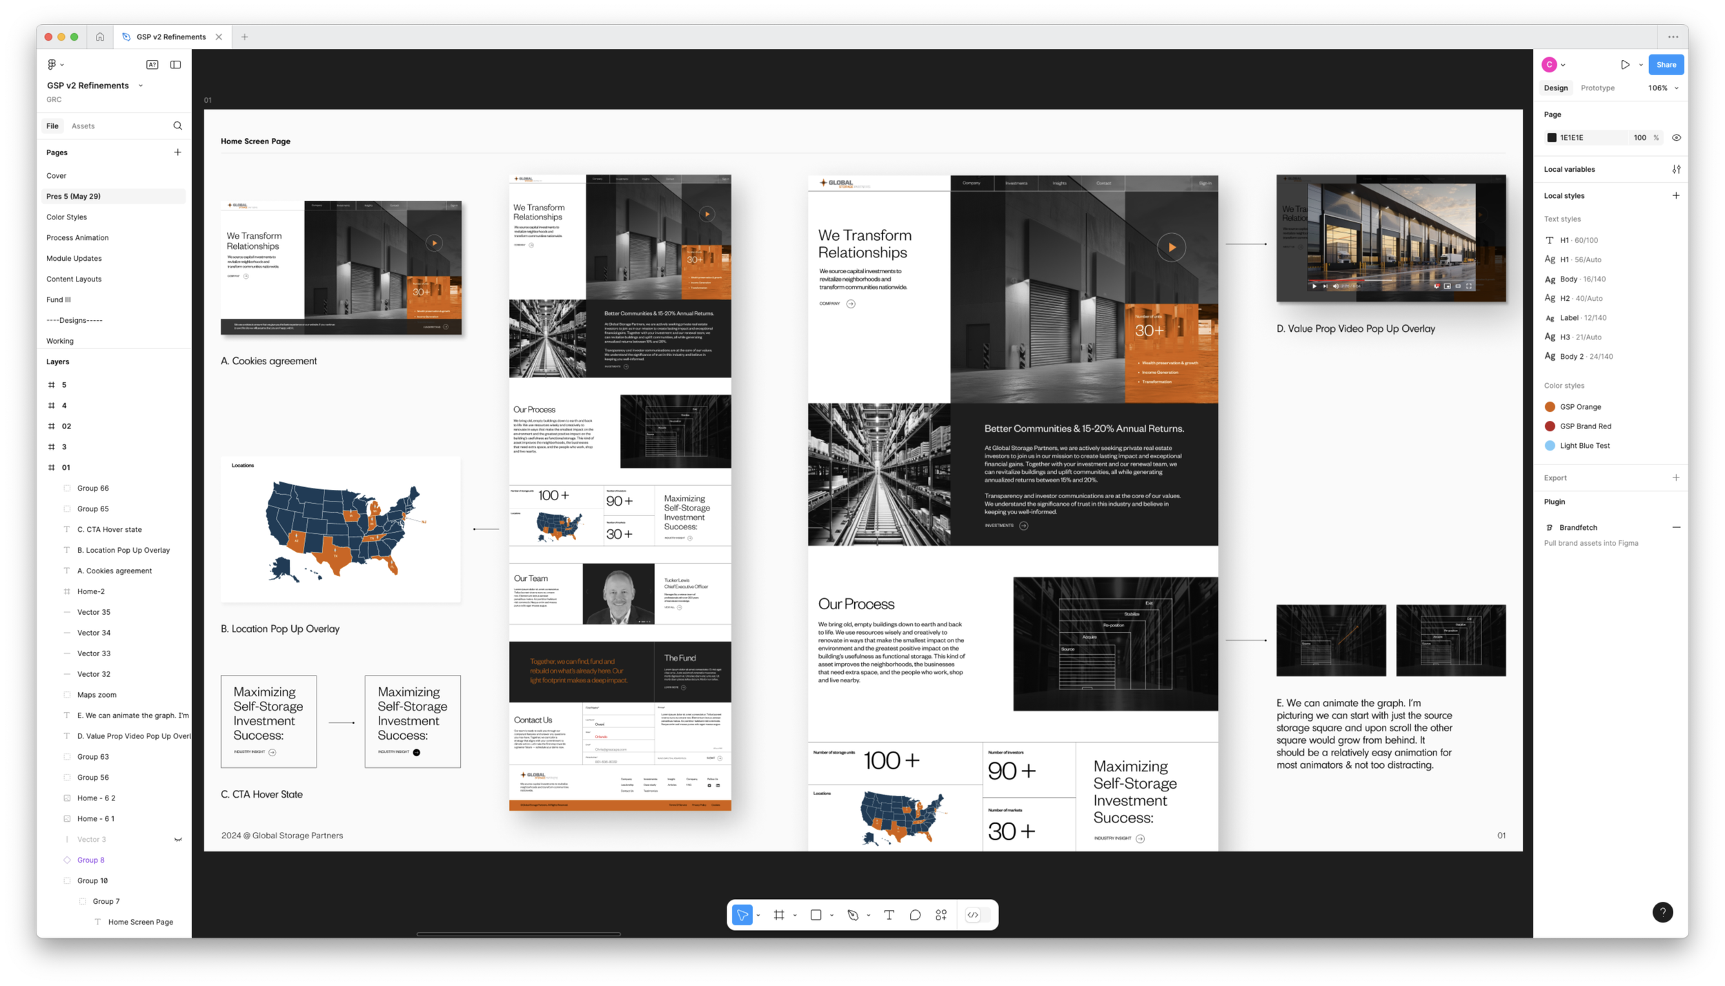
Task: Click the Dev Mode code icon
Action: click(972, 915)
